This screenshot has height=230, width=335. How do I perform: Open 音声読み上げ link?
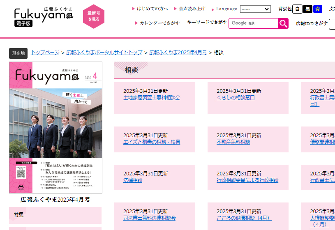coord(192,9)
